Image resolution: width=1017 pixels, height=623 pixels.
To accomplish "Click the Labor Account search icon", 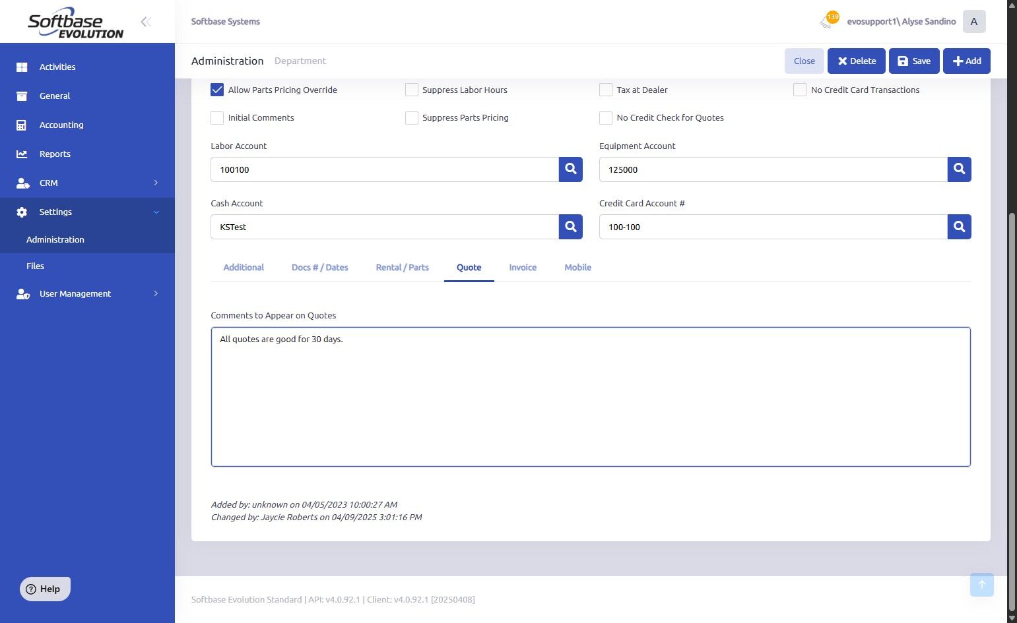I will [x=571, y=169].
